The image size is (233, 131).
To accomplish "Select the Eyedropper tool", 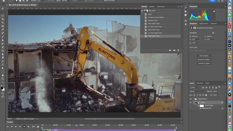I will (x=3, y=29).
